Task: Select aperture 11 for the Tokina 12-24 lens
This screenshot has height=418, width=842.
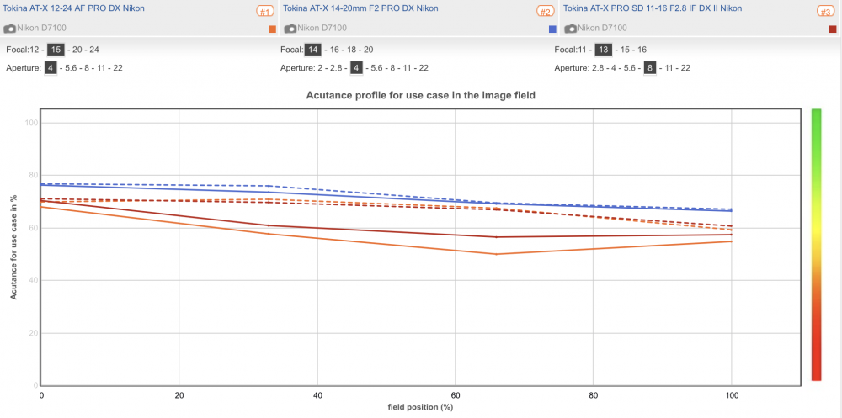Action: click(x=101, y=68)
